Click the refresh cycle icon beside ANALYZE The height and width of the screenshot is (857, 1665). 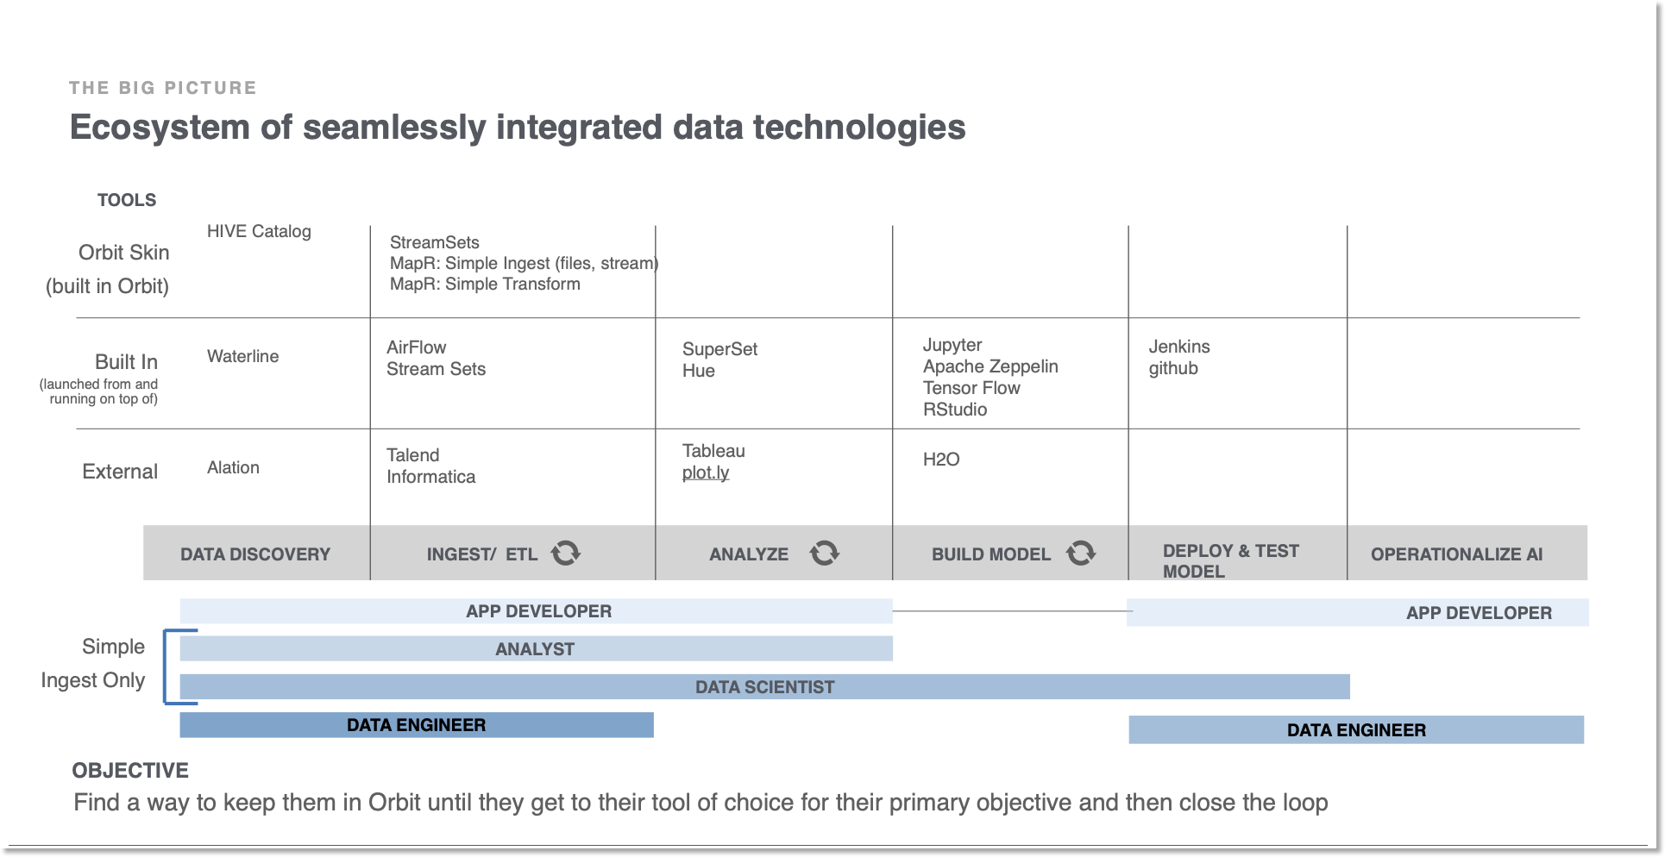(x=825, y=553)
